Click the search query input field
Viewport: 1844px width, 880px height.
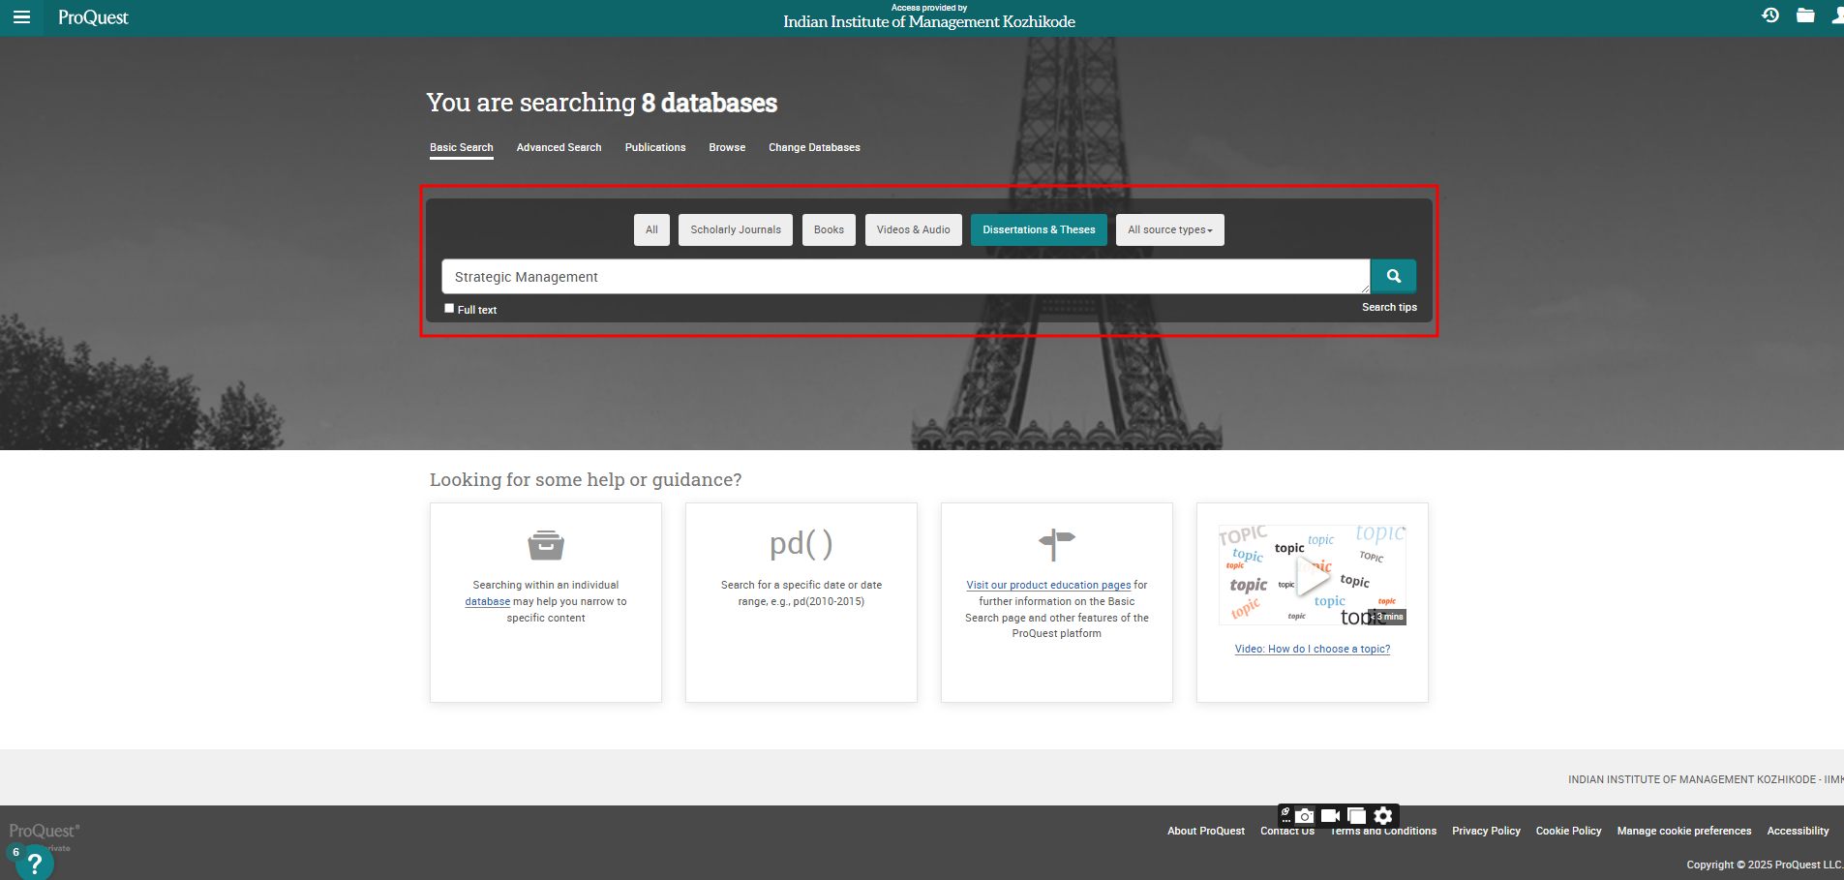click(905, 277)
